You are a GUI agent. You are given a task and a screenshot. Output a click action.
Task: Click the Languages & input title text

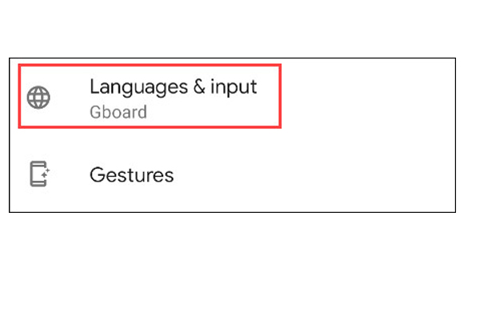point(173,86)
